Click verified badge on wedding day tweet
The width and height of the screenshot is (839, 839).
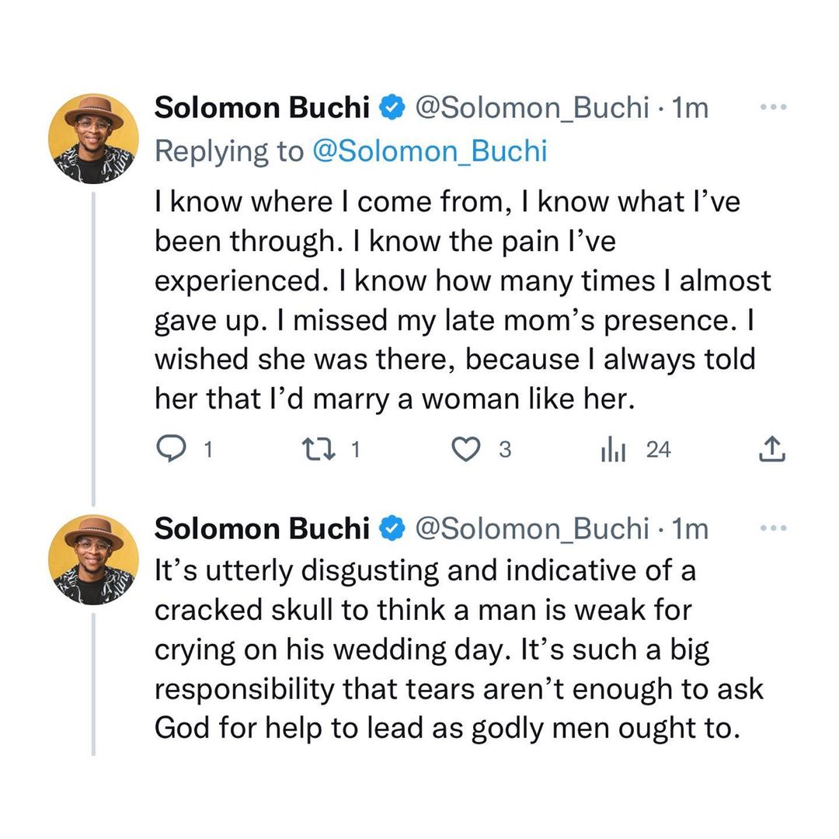click(392, 528)
